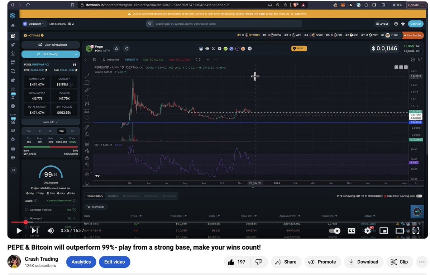
Task: Select the ruler measure tool
Action: tap(87, 127)
